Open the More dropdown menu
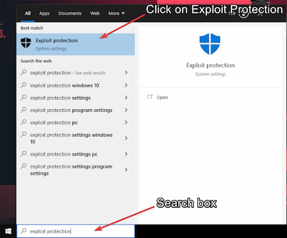The image size is (287, 238). click(116, 13)
